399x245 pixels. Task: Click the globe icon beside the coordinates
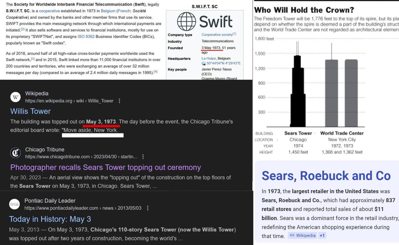(x=204, y=63)
